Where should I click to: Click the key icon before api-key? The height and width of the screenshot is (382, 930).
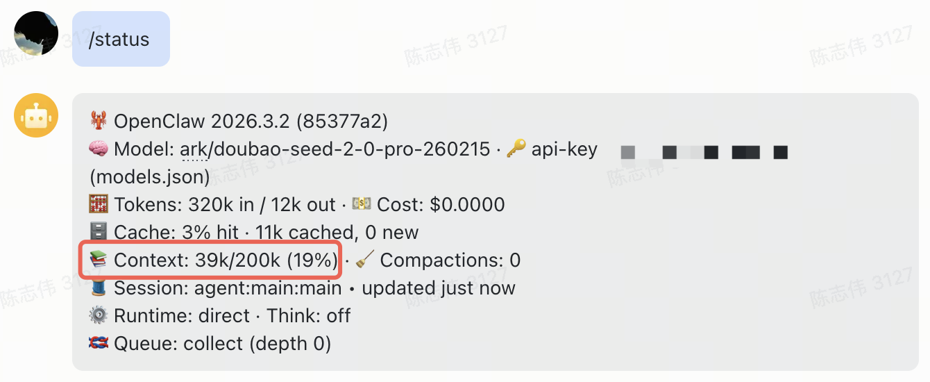point(516,149)
